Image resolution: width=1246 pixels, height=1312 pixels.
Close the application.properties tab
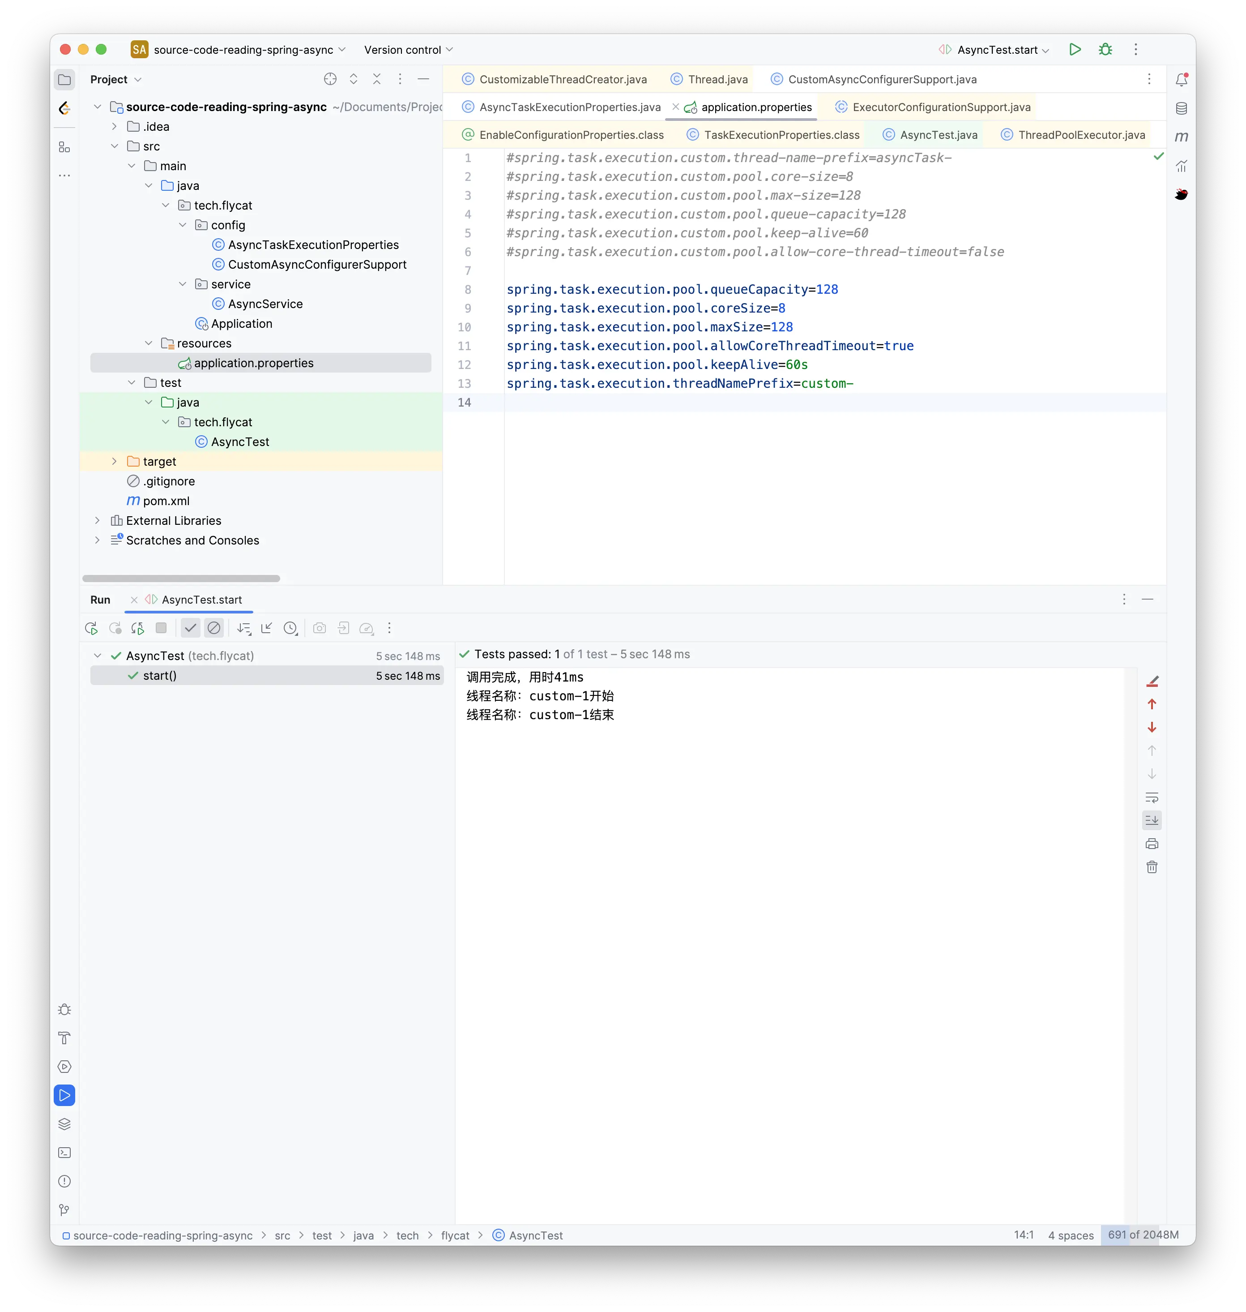(675, 106)
